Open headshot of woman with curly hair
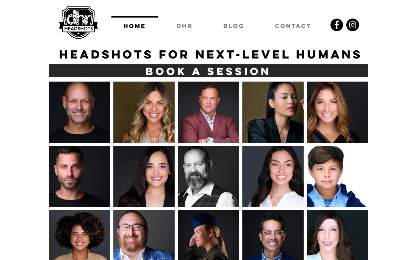The width and height of the screenshot is (417, 260). point(79,235)
